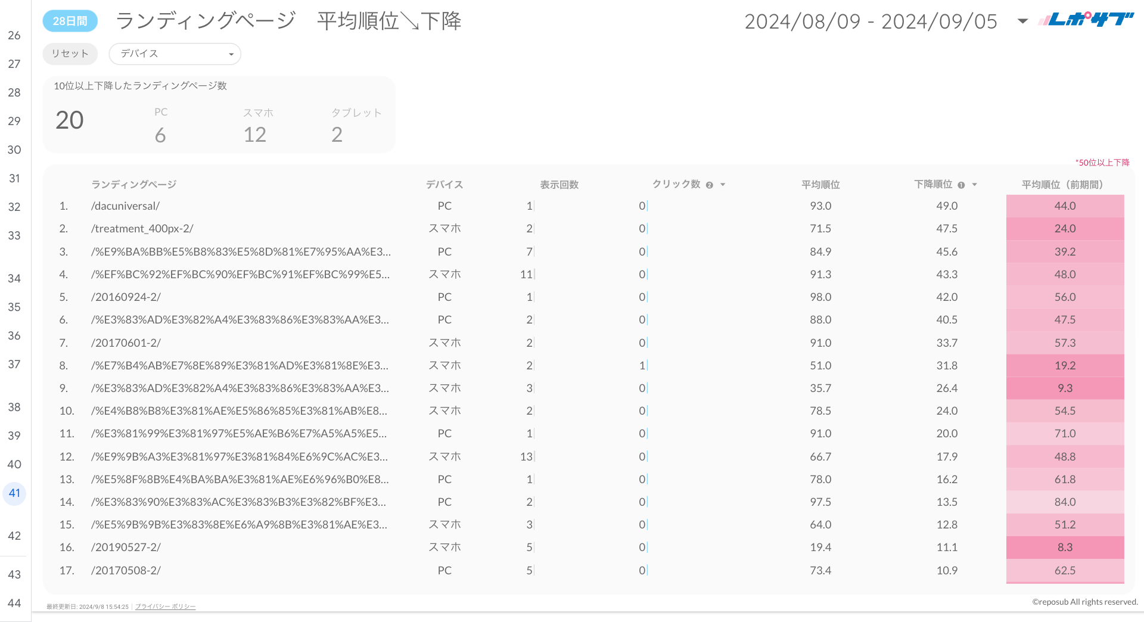Click the reposub logo in the top corner
This screenshot has height=622, width=1144.
pos(1084,20)
